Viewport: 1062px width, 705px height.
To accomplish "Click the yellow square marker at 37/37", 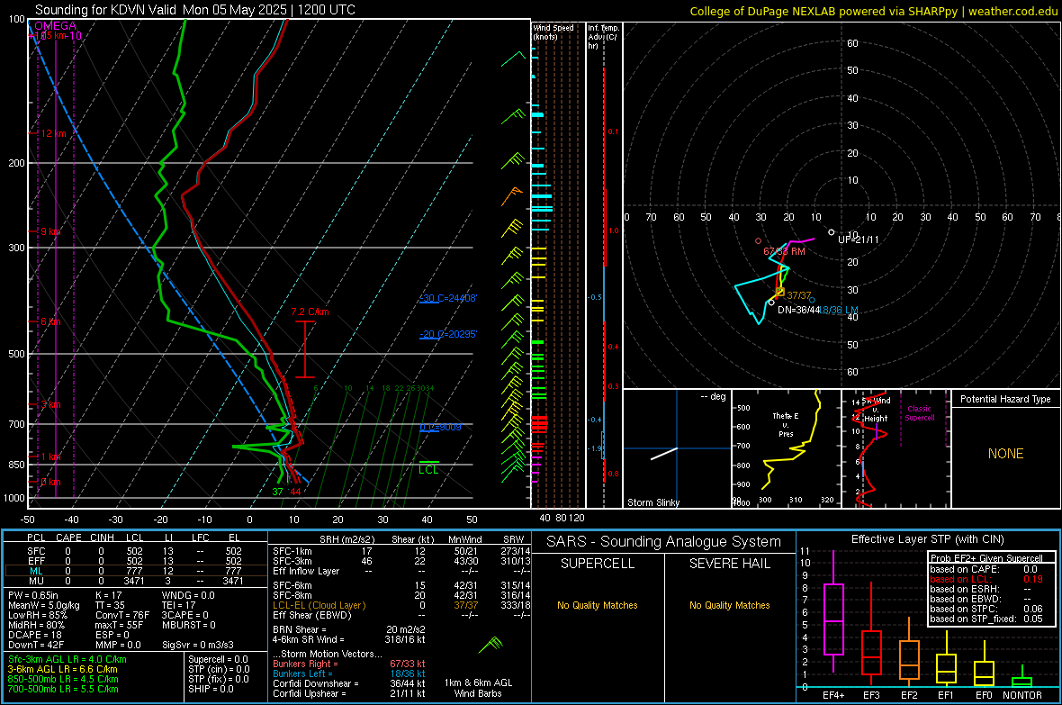I will (x=780, y=292).
